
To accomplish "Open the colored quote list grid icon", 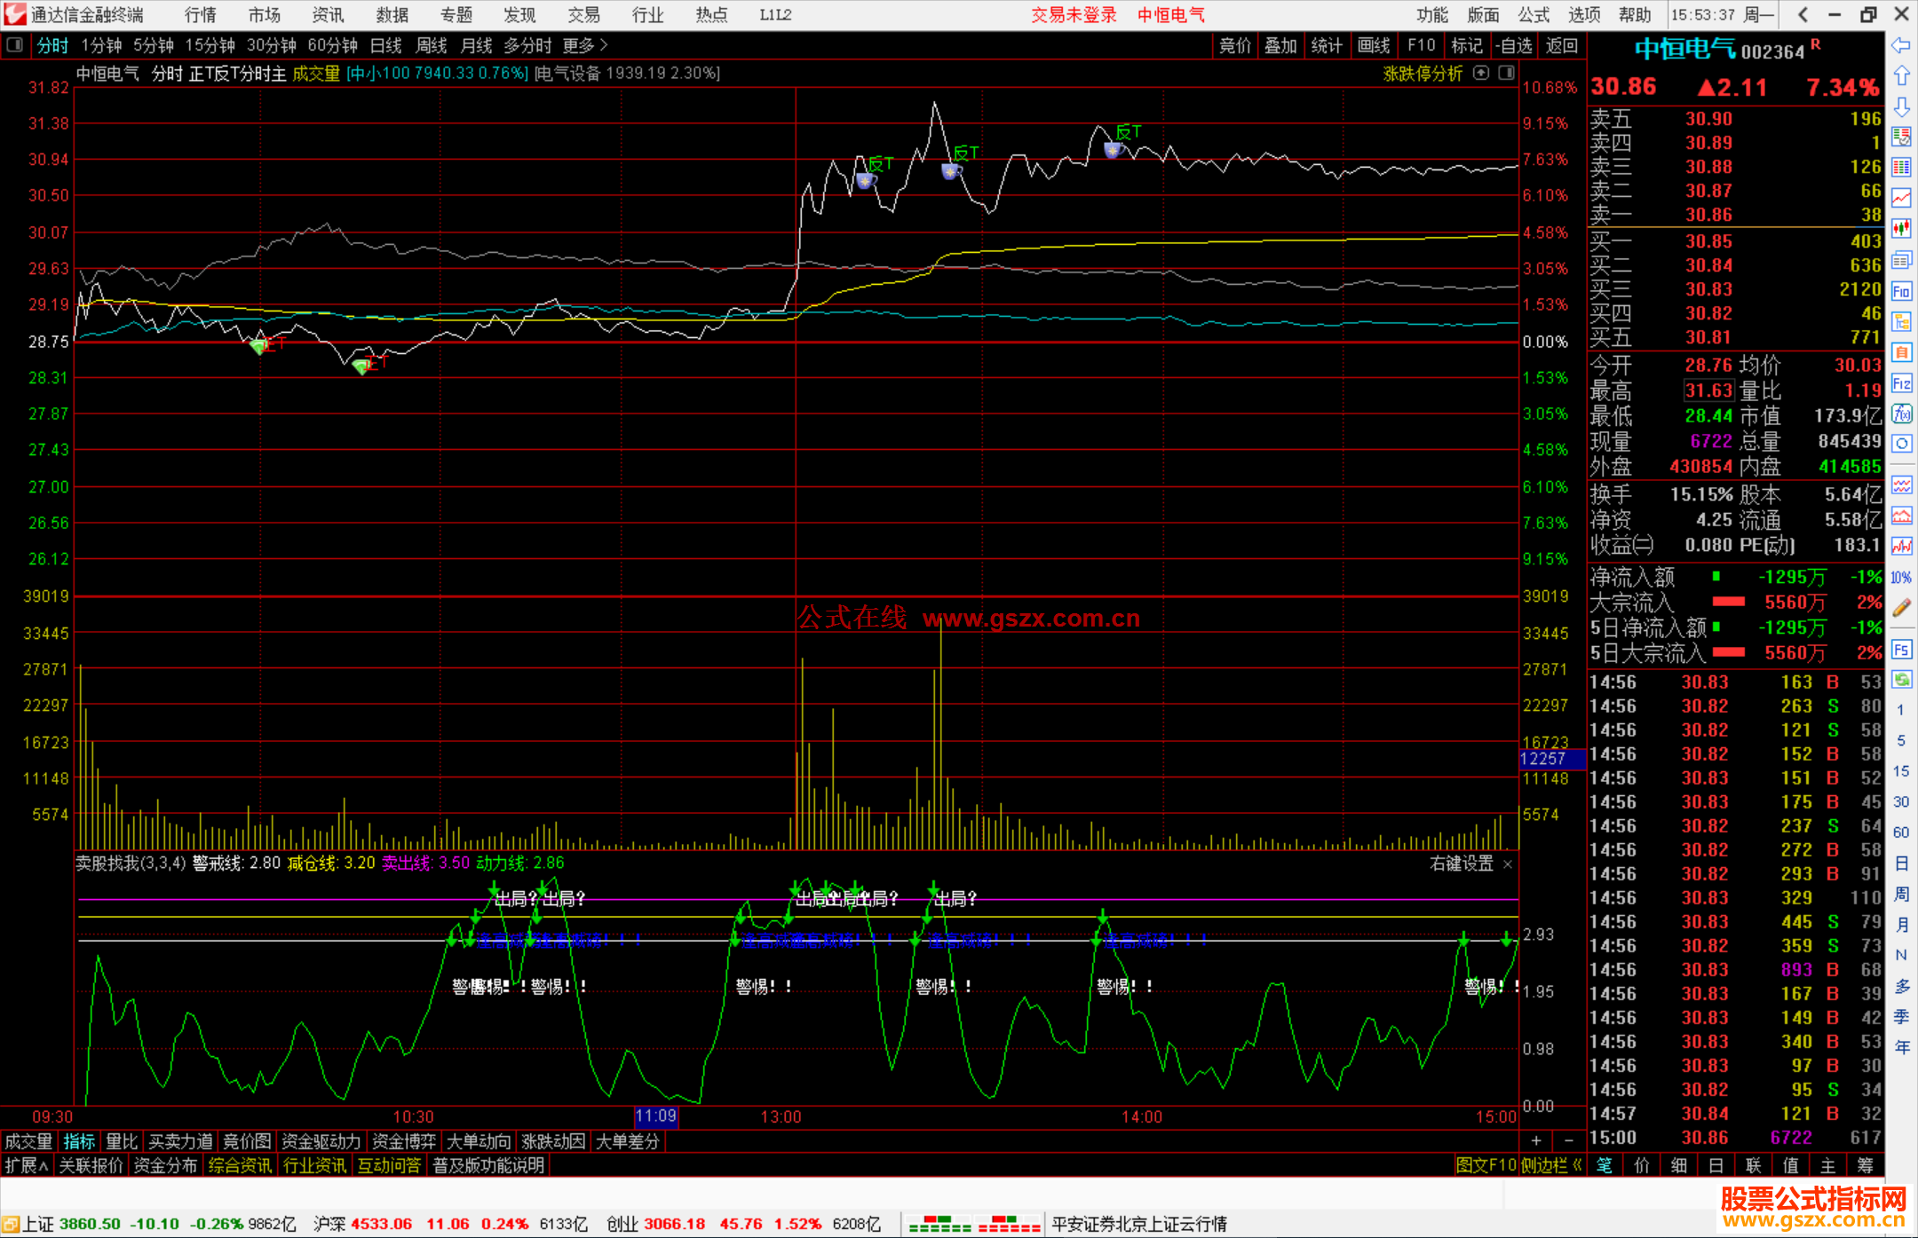I will (1901, 168).
